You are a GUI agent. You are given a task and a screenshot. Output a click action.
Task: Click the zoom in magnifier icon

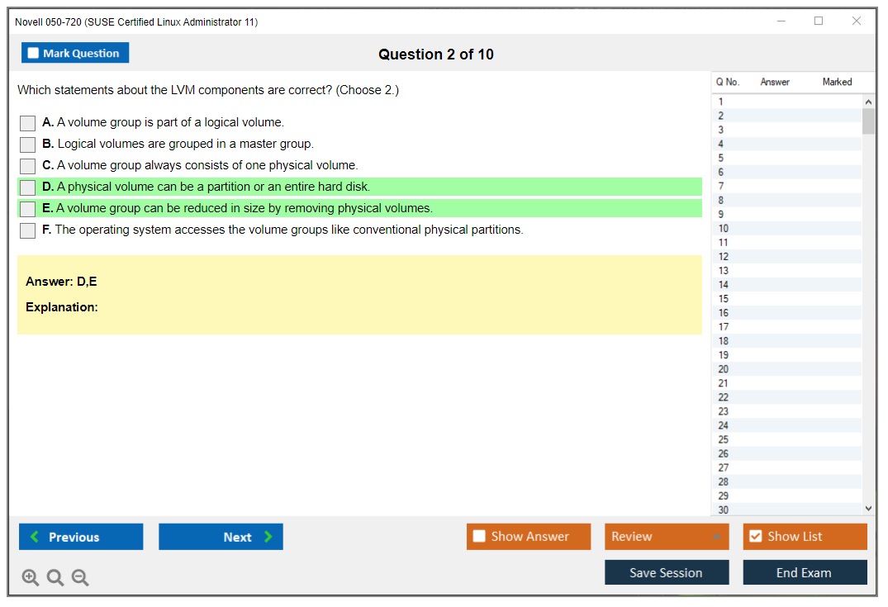tap(31, 578)
